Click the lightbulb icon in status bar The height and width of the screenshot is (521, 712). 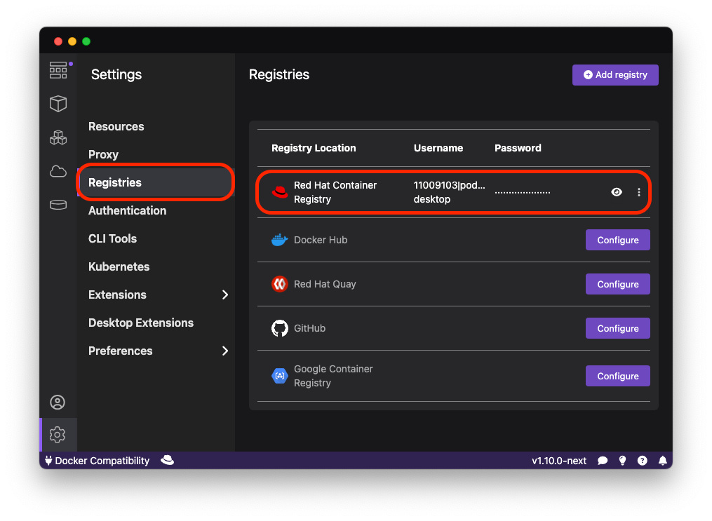(622, 461)
